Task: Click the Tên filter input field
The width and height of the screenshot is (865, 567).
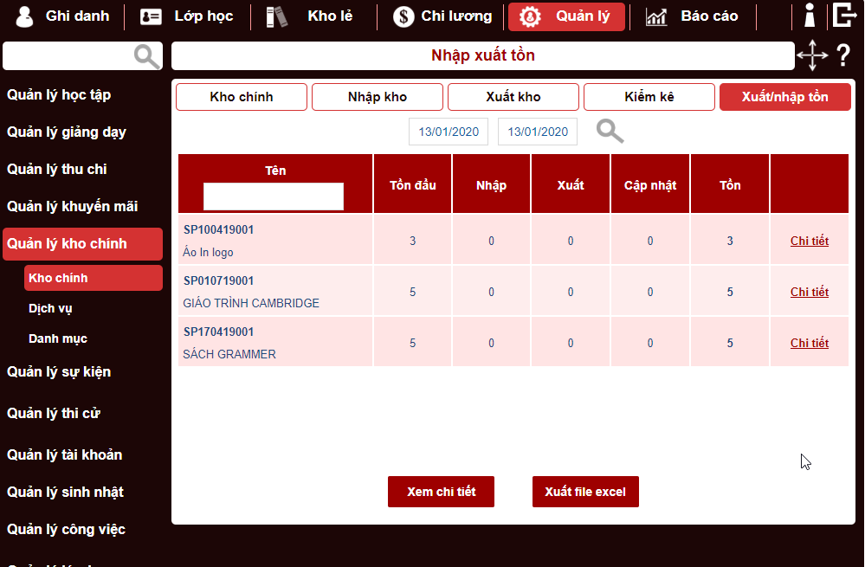Action: click(274, 197)
